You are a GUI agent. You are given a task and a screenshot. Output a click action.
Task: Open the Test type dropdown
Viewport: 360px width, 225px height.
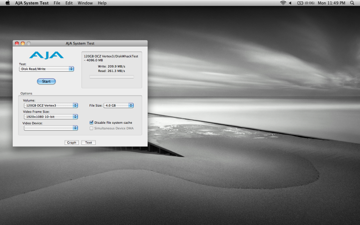click(47, 69)
